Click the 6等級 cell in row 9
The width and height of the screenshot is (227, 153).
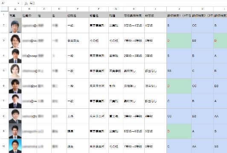[155, 131]
